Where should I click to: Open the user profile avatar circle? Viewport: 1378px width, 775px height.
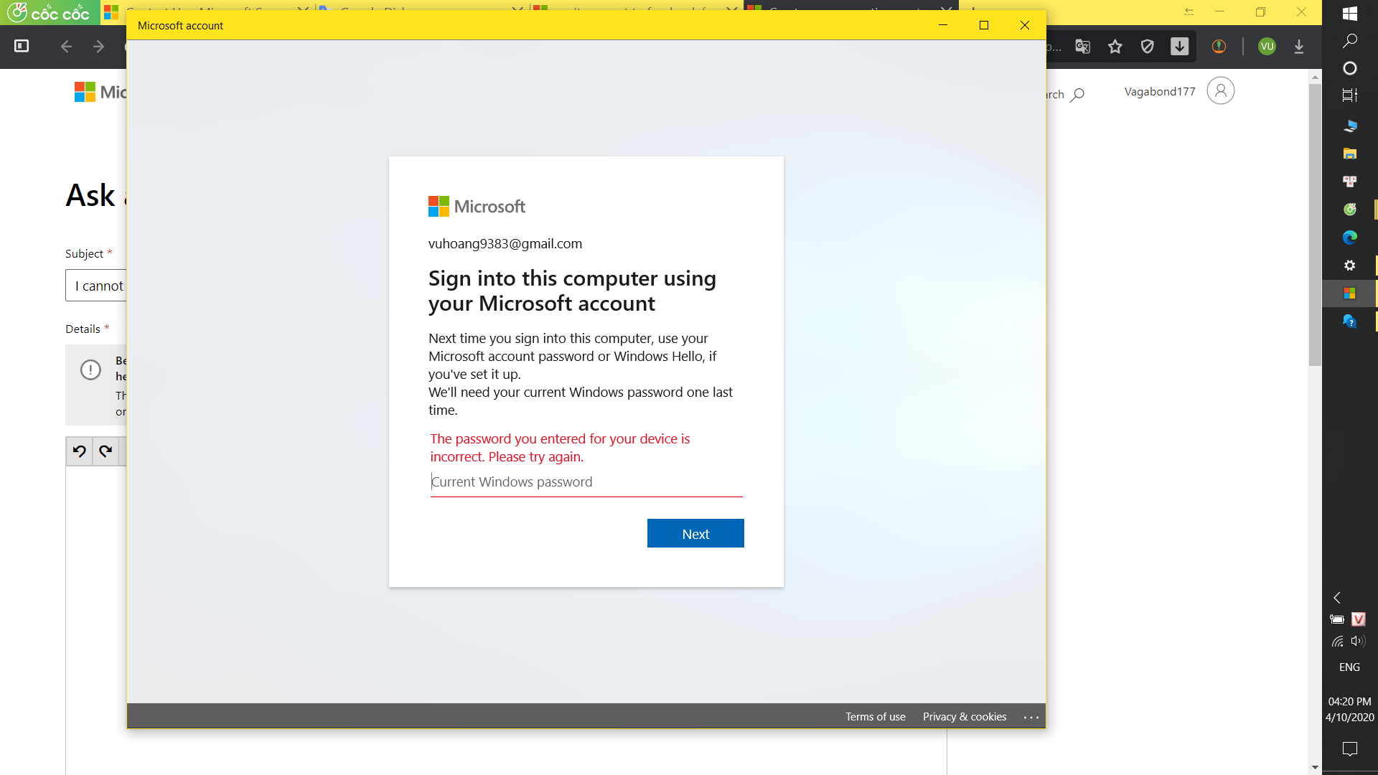[x=1220, y=90]
